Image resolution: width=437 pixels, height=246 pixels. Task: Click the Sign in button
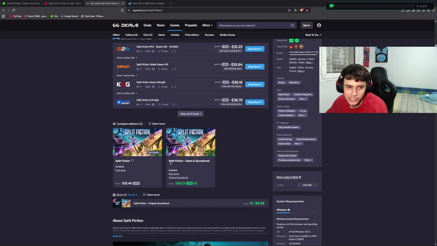pyautogui.click(x=307, y=25)
